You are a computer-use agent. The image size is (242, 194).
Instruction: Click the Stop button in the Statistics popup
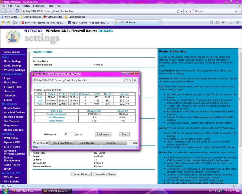[124, 134]
